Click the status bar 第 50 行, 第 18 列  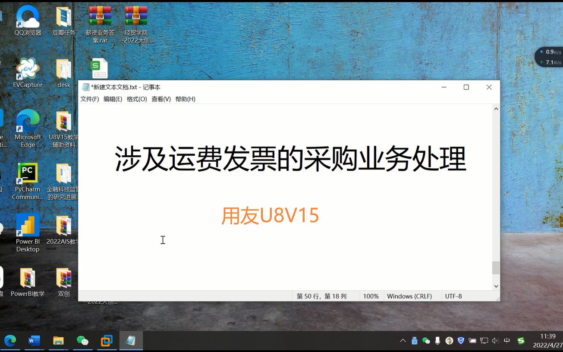[x=321, y=296]
